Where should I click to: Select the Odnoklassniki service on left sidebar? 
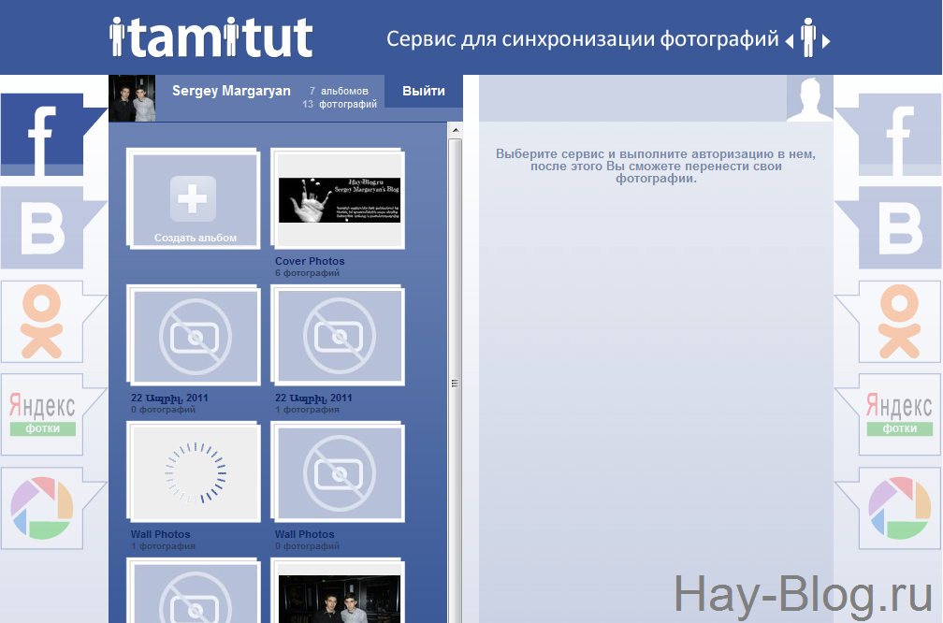[x=42, y=322]
